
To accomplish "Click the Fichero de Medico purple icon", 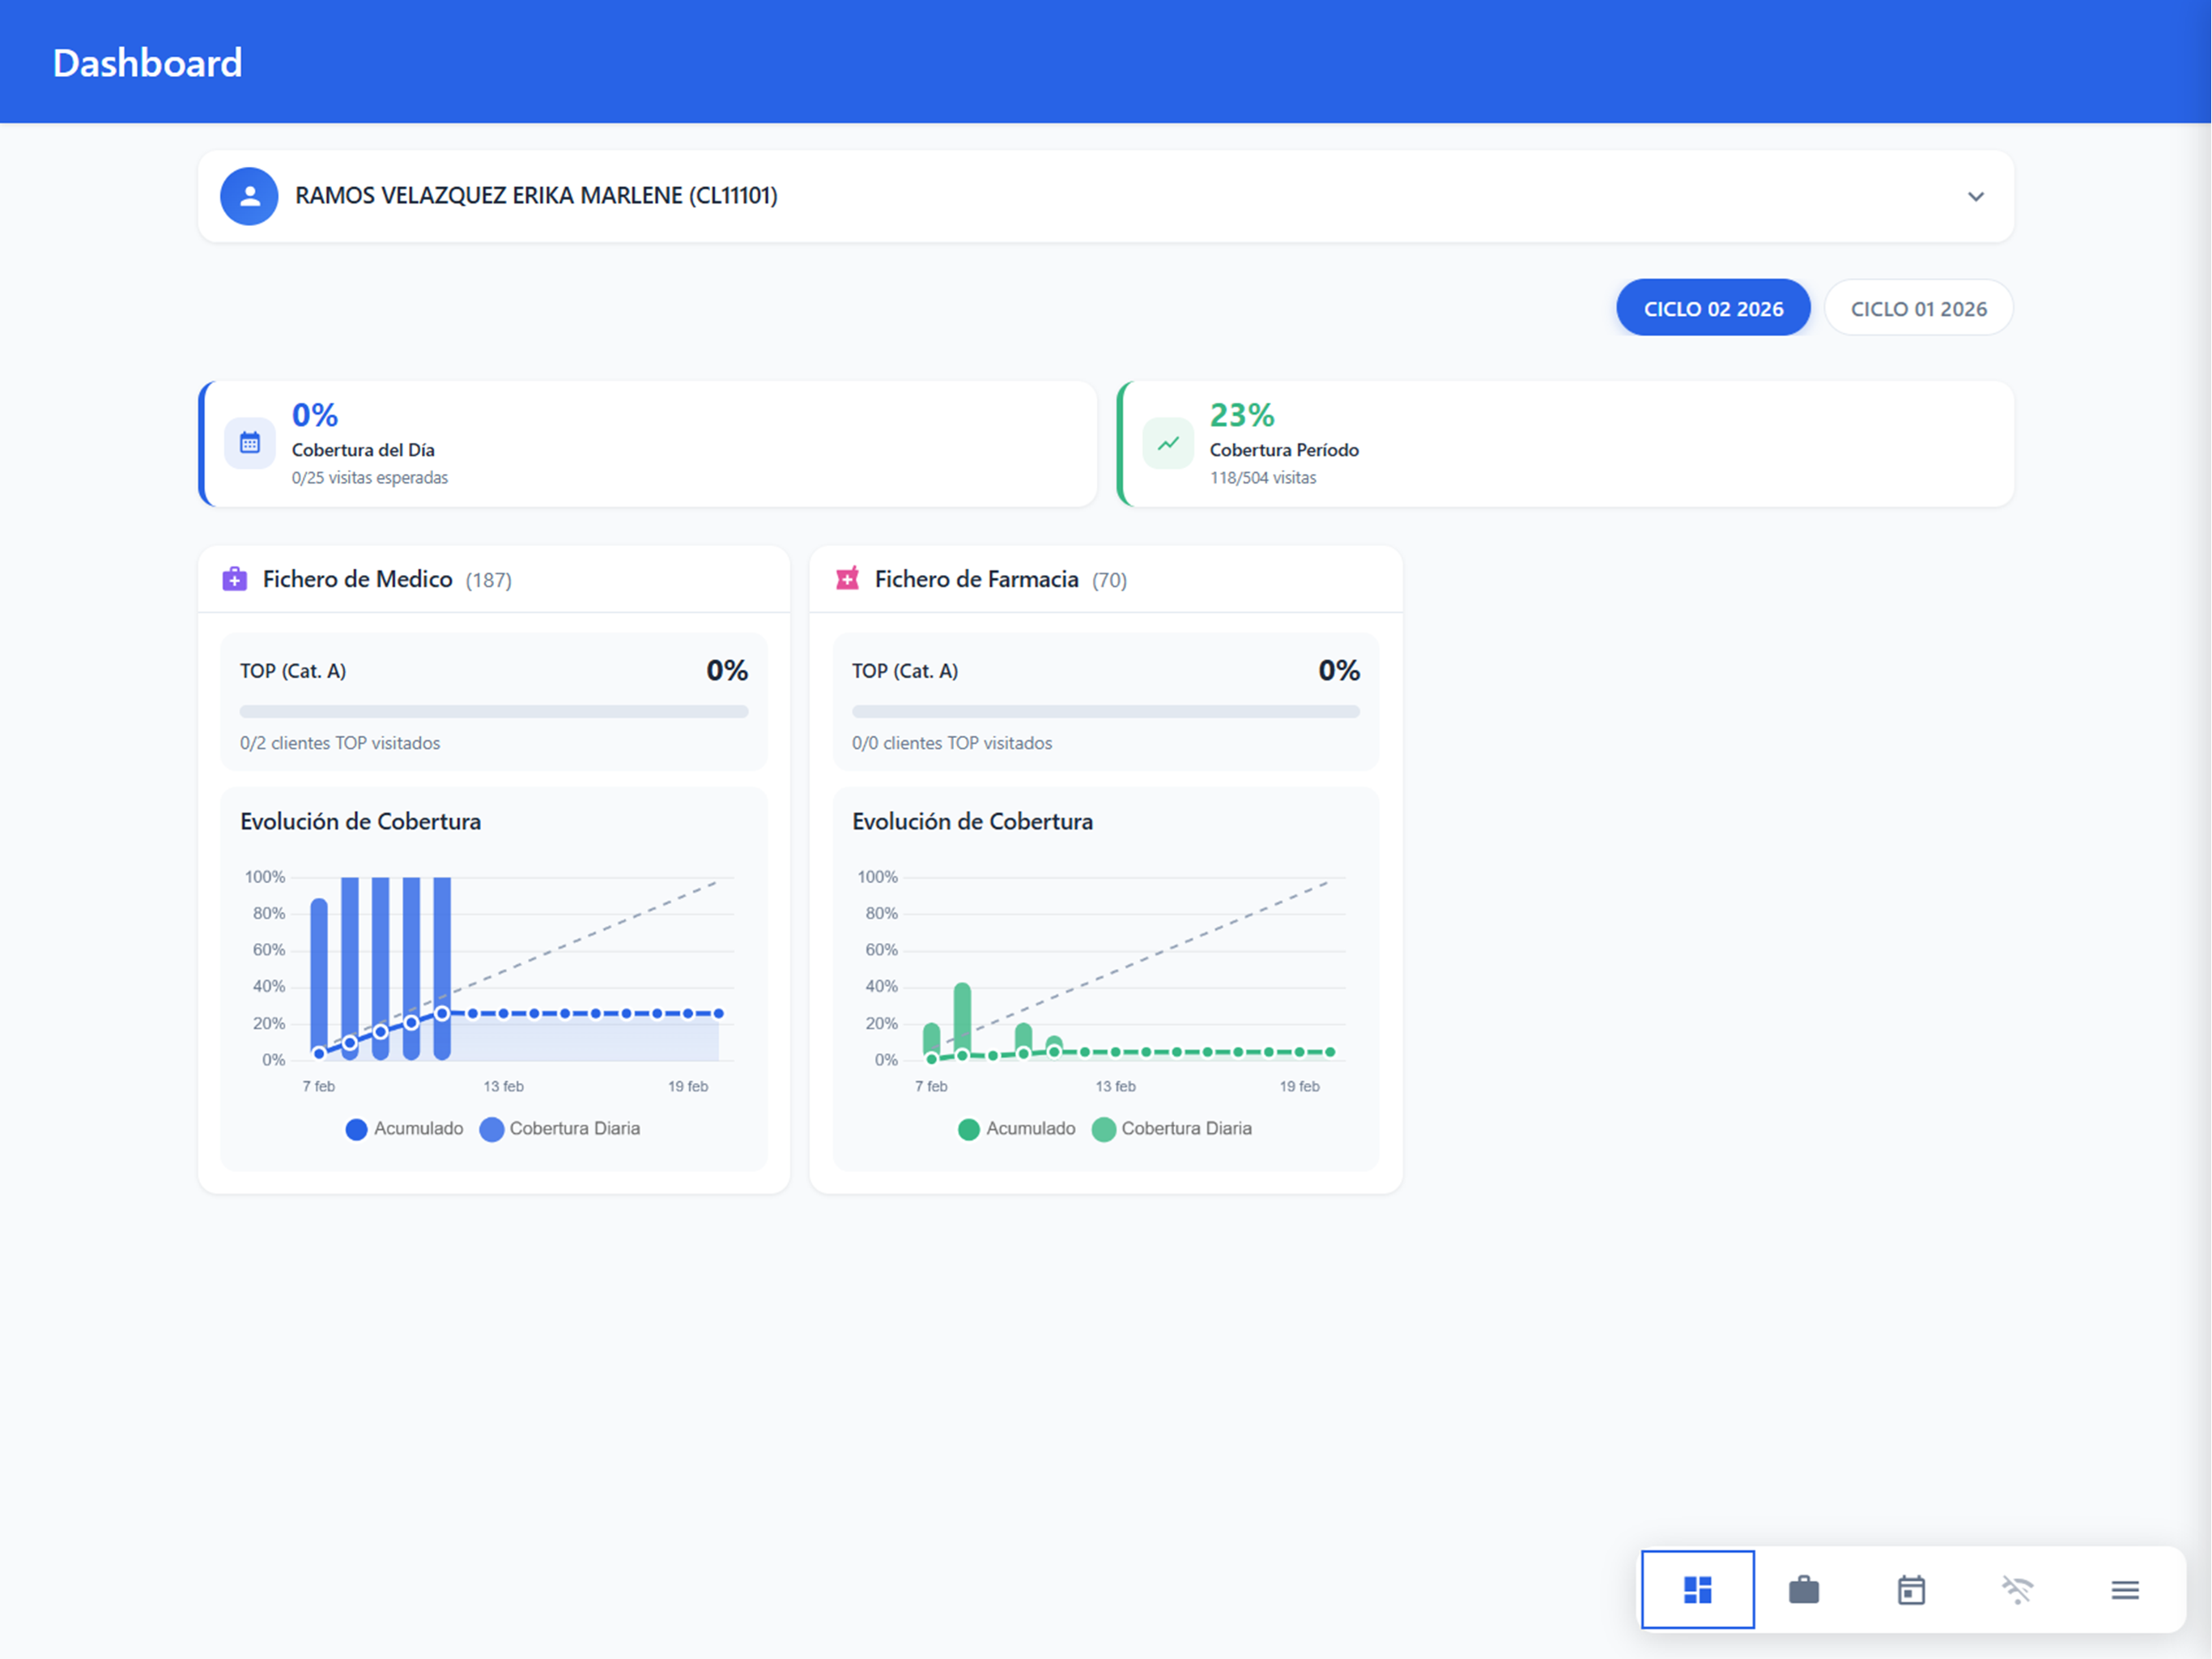I will tap(235, 578).
